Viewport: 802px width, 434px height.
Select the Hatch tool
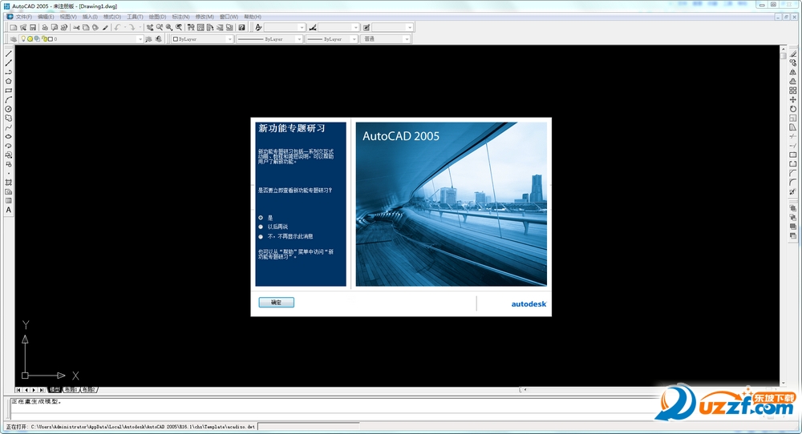click(9, 183)
